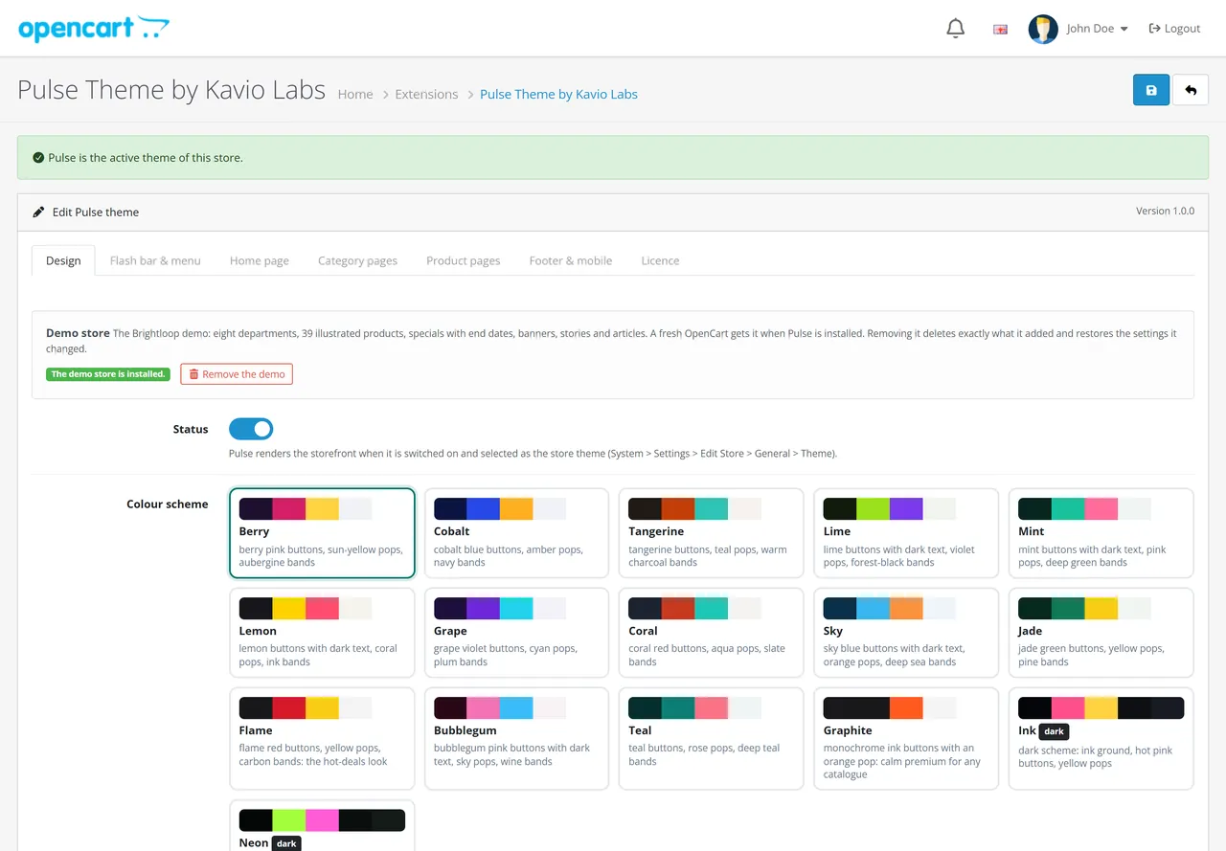Screen dimensions: 1226x851
Task: Pick the Sky colour scheme card
Action: pyautogui.click(x=906, y=633)
